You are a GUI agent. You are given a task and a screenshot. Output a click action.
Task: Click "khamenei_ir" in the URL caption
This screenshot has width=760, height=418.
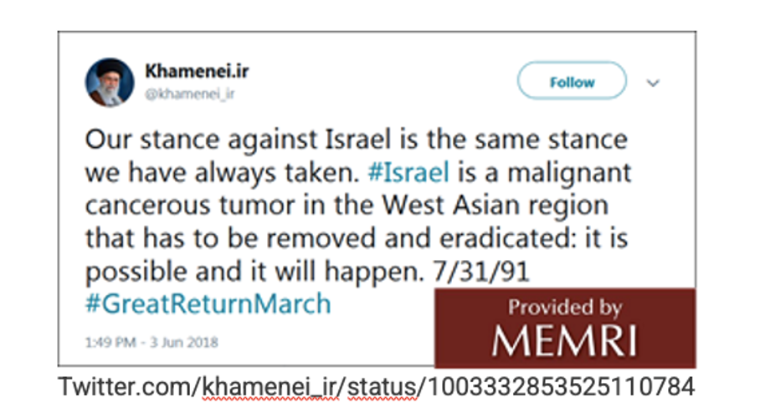(269, 387)
